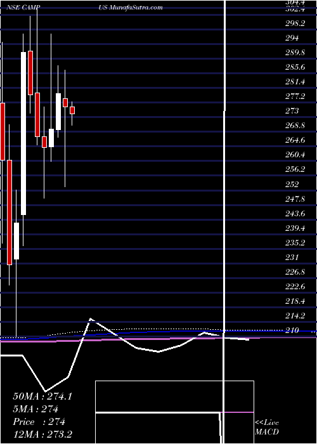Select the 264.6 price level
This screenshot has width=317, height=444.
click(295, 140)
